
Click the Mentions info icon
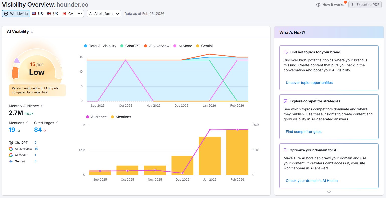[x=27, y=123]
